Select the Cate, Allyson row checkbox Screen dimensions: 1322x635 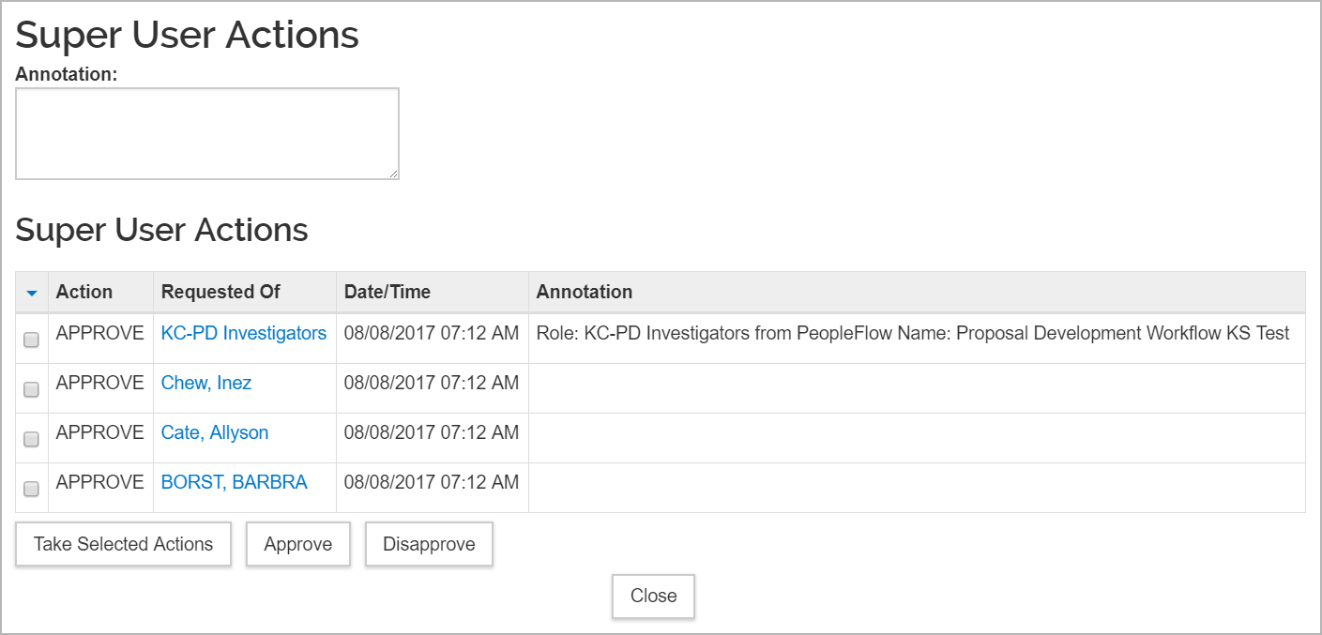pyautogui.click(x=31, y=439)
